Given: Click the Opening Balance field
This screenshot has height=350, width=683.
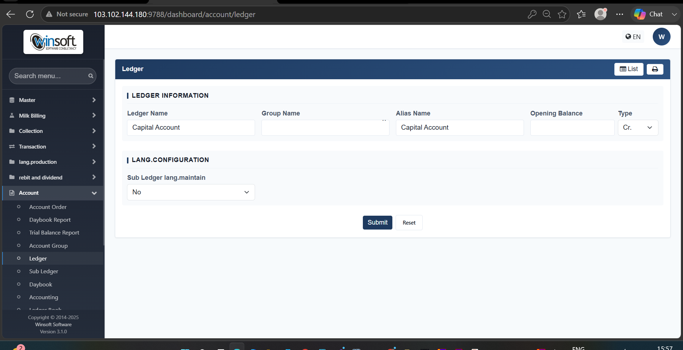Looking at the screenshot, I should click(x=572, y=128).
